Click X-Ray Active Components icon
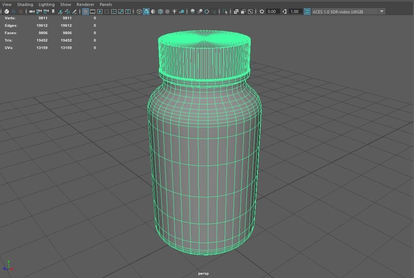The width and height of the screenshot is (414, 278). pyautogui.click(x=243, y=12)
